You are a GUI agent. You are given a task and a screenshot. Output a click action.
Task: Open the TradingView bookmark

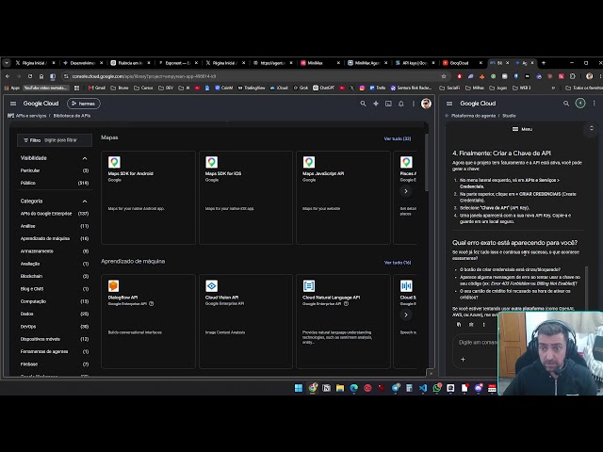pyautogui.click(x=252, y=88)
